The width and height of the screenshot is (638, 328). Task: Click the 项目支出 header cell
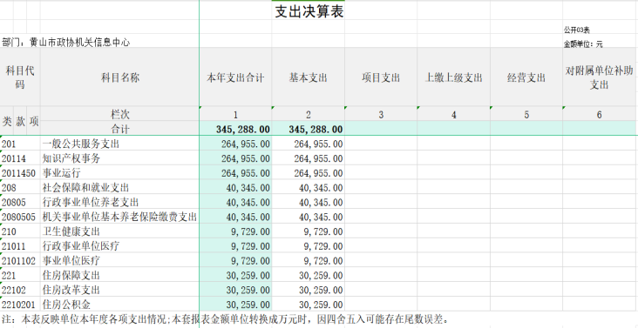click(381, 77)
